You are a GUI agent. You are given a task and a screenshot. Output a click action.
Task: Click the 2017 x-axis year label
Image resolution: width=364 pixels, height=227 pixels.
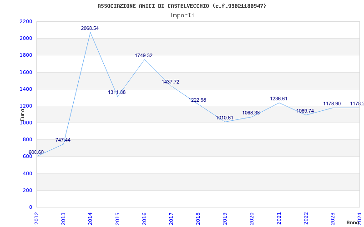coord(171,218)
